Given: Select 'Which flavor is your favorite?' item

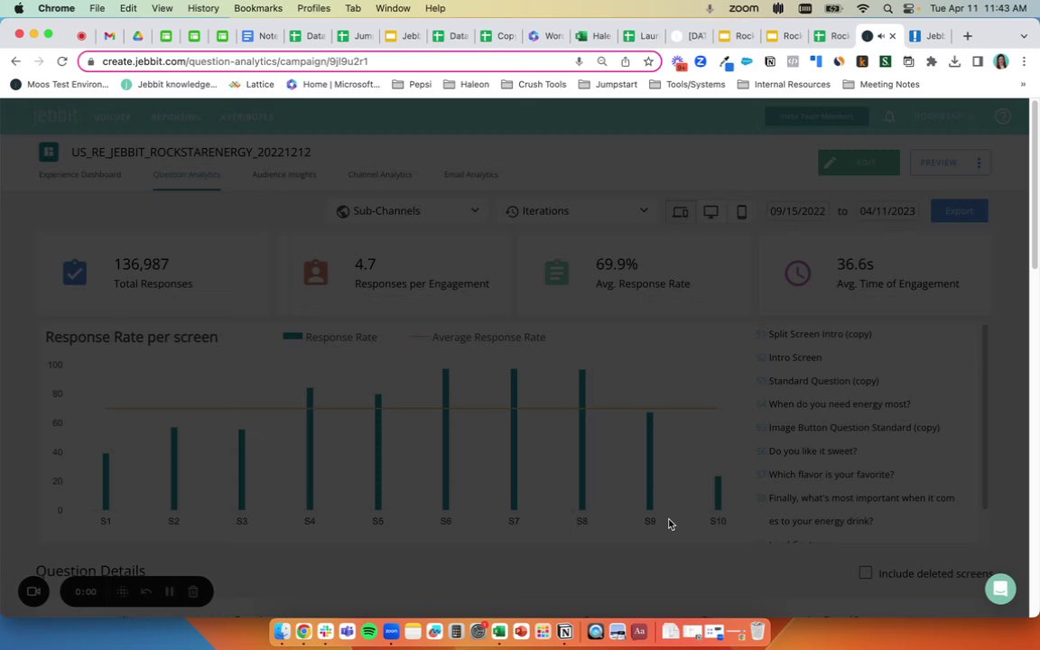Looking at the screenshot, I should point(831,474).
